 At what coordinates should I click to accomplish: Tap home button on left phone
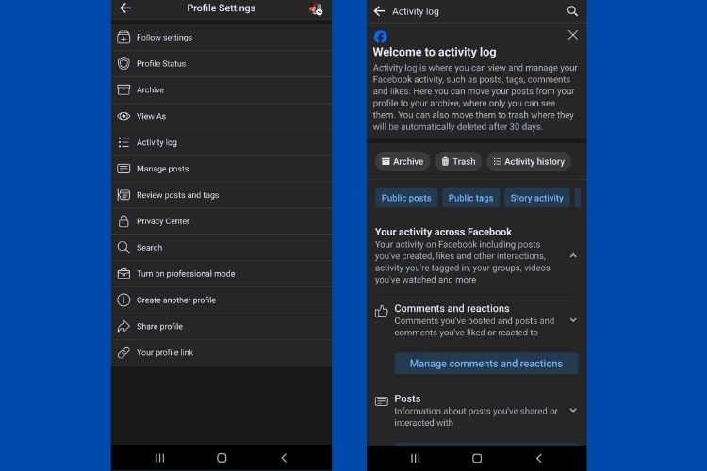222,458
